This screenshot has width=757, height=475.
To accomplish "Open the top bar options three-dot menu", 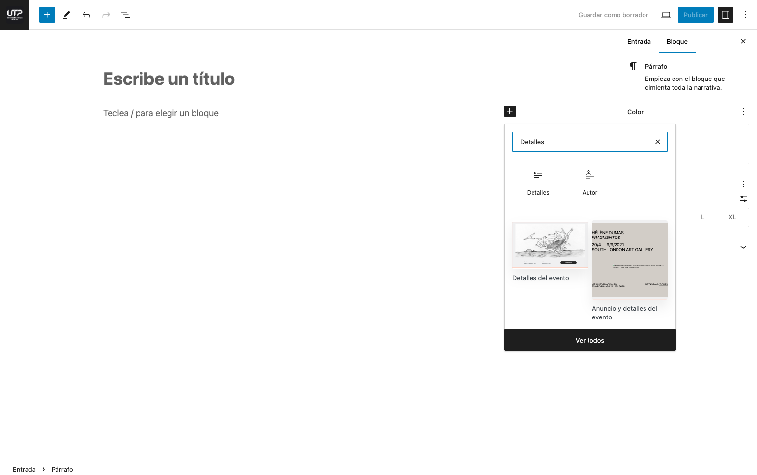I will tap(745, 15).
